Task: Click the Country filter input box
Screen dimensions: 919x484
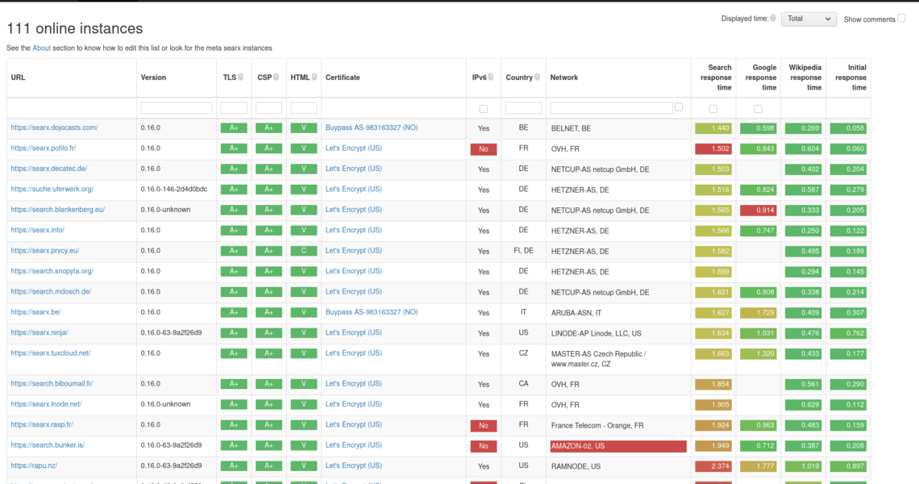Action: pyautogui.click(x=523, y=108)
